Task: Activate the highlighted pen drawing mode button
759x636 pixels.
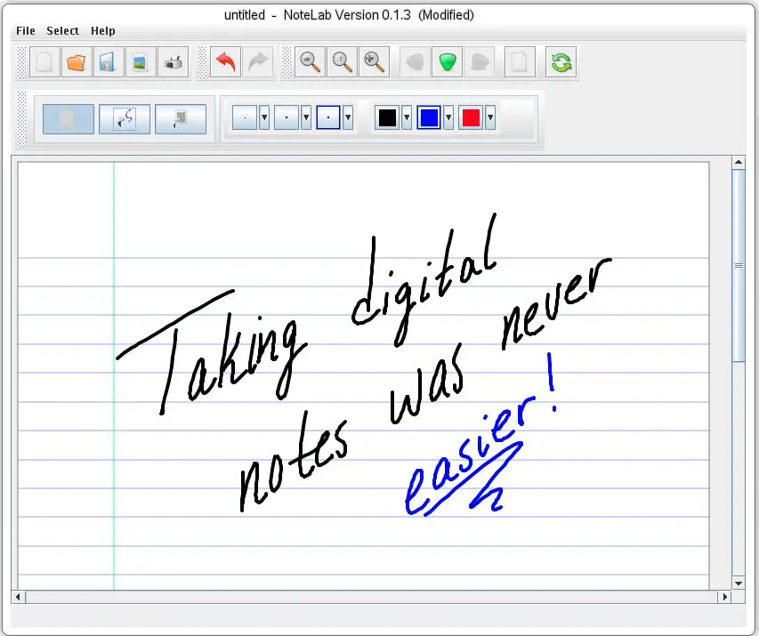Action: (x=69, y=118)
